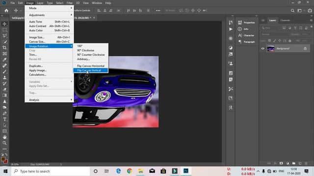Toggle lock transparent pixels in Layers
Viewport: 314px width, 176px height.
pos(269,41)
